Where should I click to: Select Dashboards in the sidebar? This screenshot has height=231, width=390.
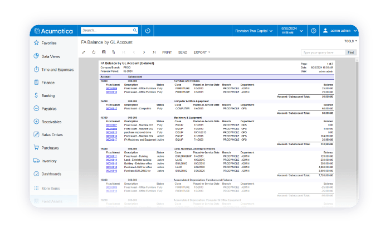51,174
